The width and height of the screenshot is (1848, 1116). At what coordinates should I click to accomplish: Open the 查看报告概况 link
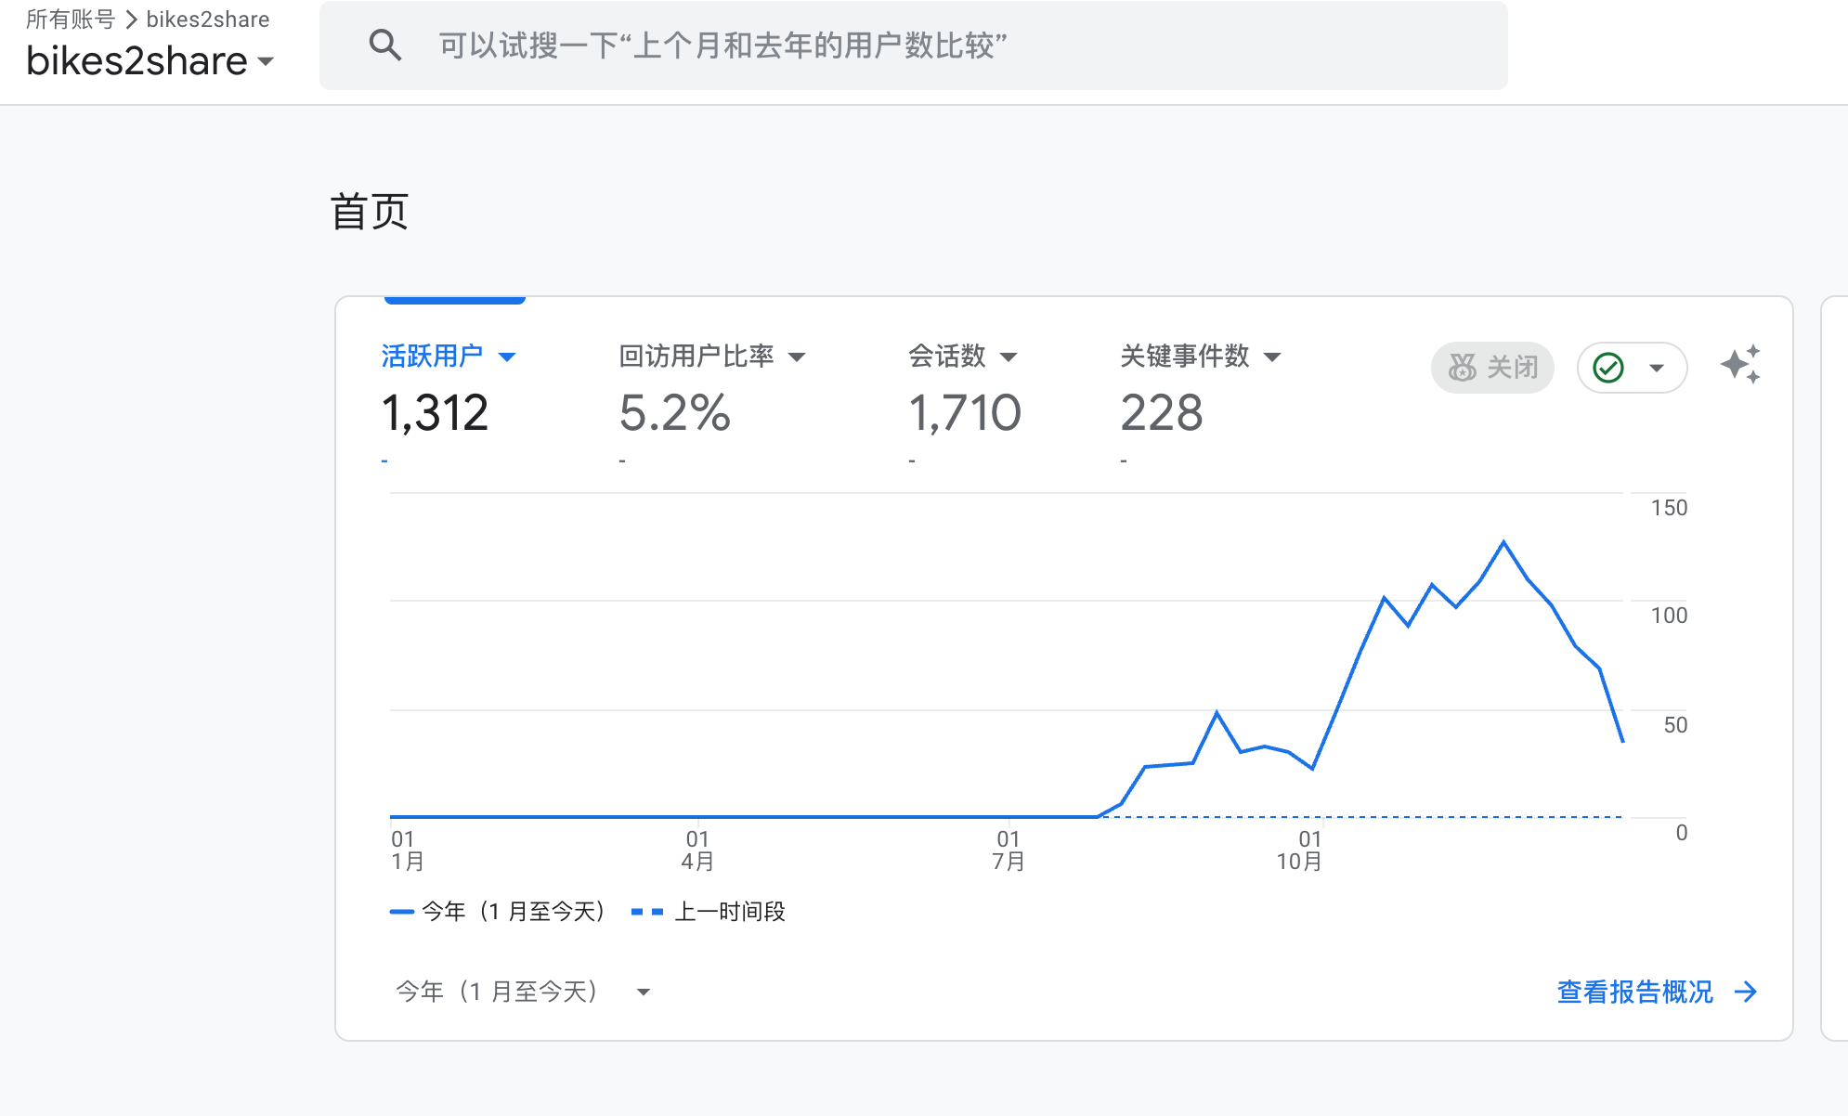pyautogui.click(x=1634, y=992)
